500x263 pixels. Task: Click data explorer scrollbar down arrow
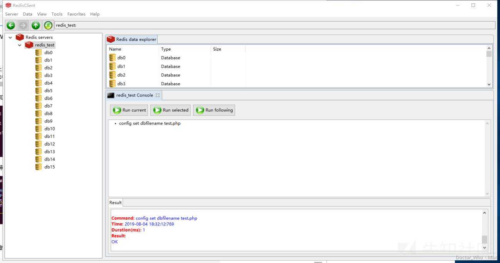pos(489,84)
